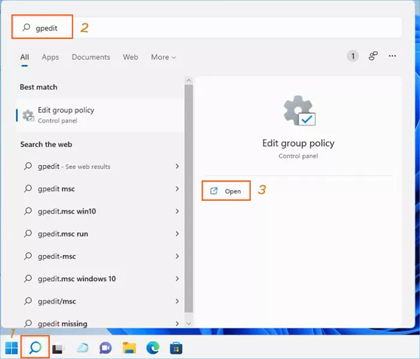The width and height of the screenshot is (420, 359).
Task: Select the gpedit.msc windows 10 suggestion
Action: pos(100,279)
